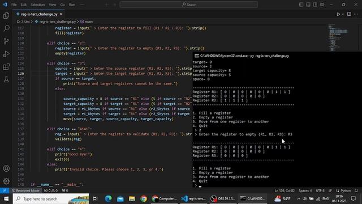Click the code minimap
Screen dimensions: 362x204
click(338, 38)
